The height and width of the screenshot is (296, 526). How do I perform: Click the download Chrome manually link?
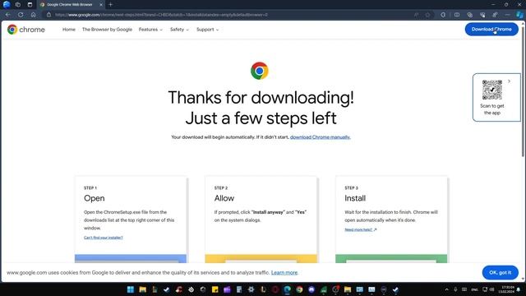tap(320, 137)
